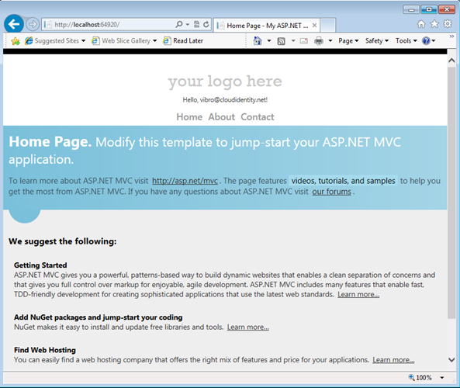Click the Compatibility View icon in address bar
This screenshot has height=388, width=460.
(196, 24)
